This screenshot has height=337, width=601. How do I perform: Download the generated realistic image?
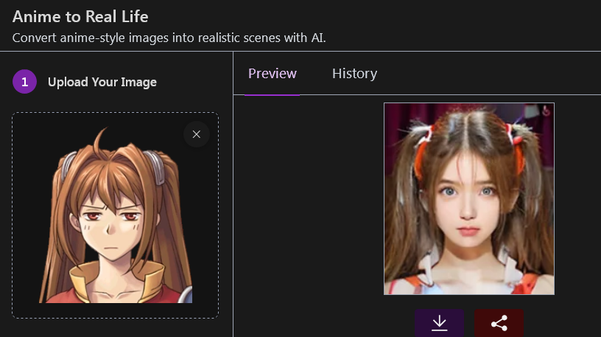439,323
